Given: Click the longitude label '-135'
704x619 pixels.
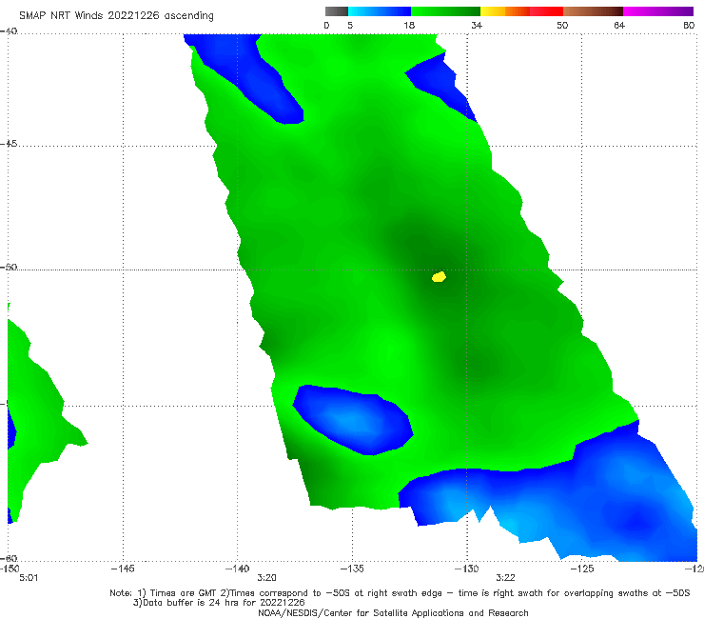Looking at the screenshot, I should pyautogui.click(x=352, y=569).
